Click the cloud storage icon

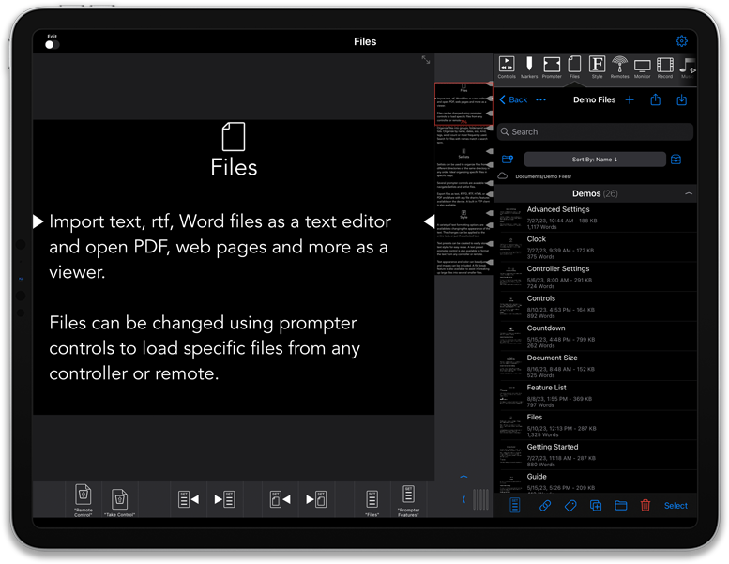click(x=503, y=176)
